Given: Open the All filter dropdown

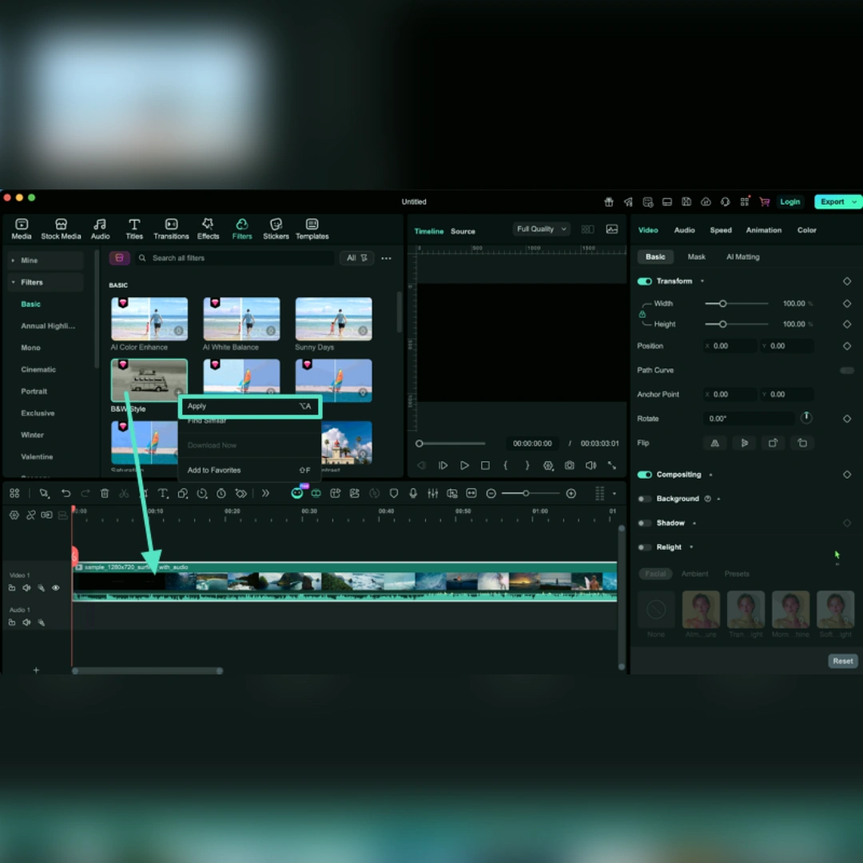Looking at the screenshot, I should 356,258.
